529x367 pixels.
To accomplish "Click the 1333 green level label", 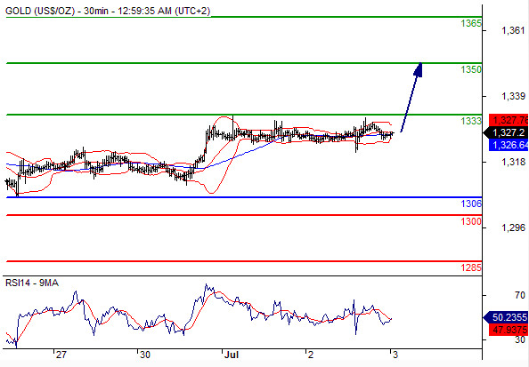I will (x=471, y=121).
